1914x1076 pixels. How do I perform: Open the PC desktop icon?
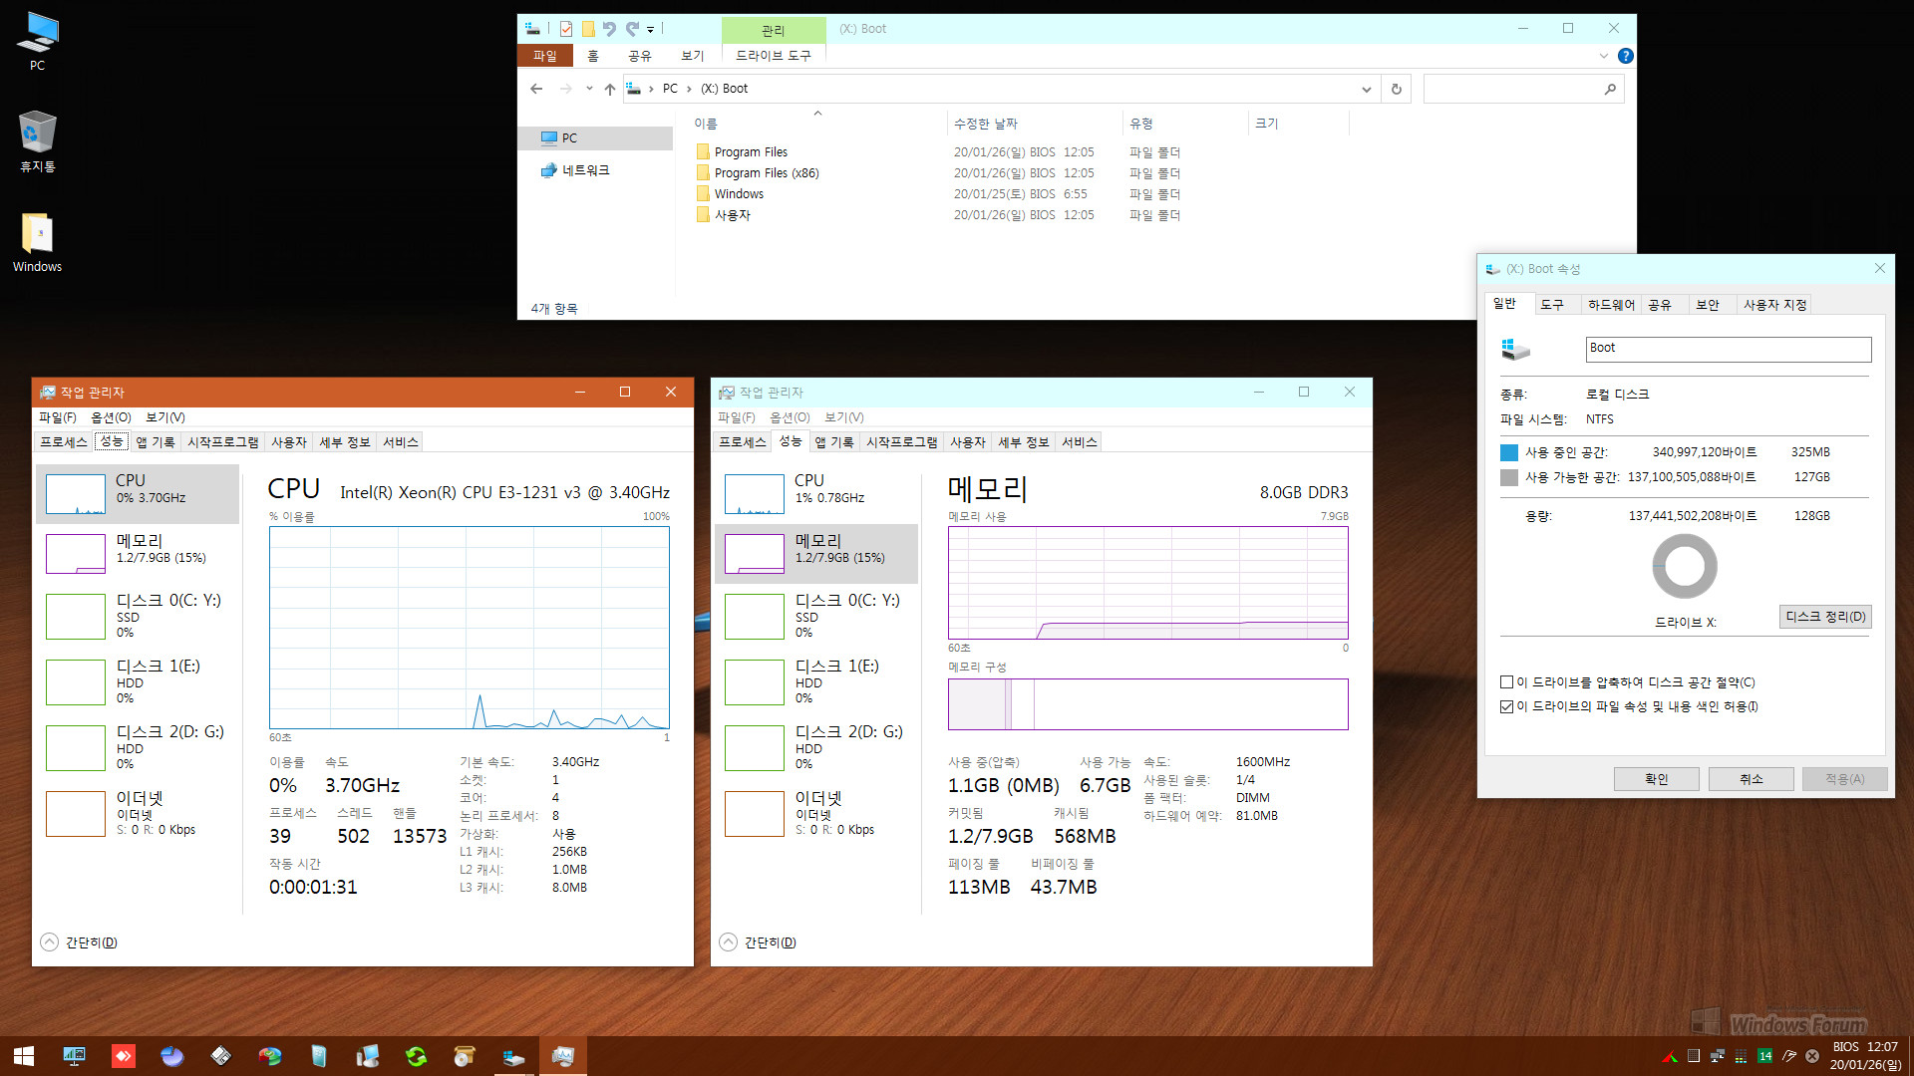tap(37, 42)
